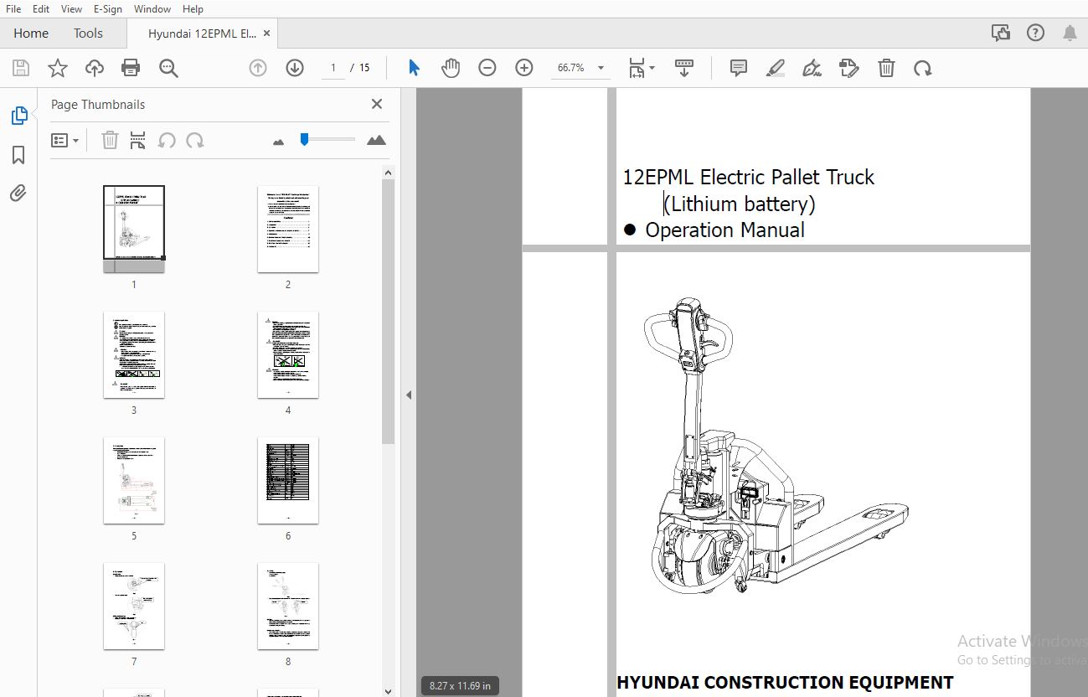1088x697 pixels.
Task: Rotate thumbnail pages clockwise
Action: (x=195, y=141)
